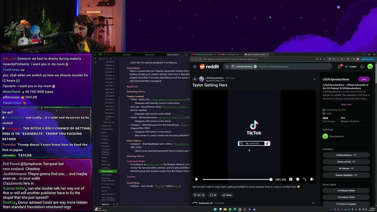This screenshot has height=212, width=377.
Task: Seek on the video progress bar
Action: tap(237, 179)
